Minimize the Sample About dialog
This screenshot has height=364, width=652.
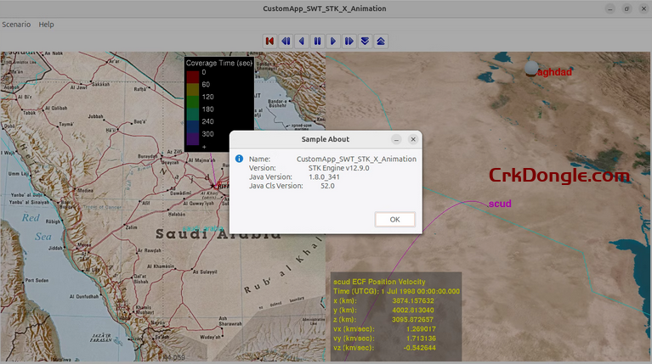(x=396, y=139)
